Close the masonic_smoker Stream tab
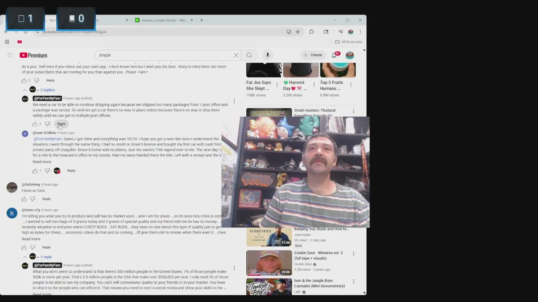The height and width of the screenshot is (302, 538). pos(192,20)
